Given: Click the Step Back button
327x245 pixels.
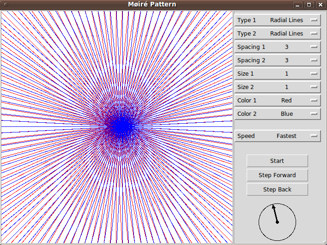Looking at the screenshot, I should tap(277, 190).
